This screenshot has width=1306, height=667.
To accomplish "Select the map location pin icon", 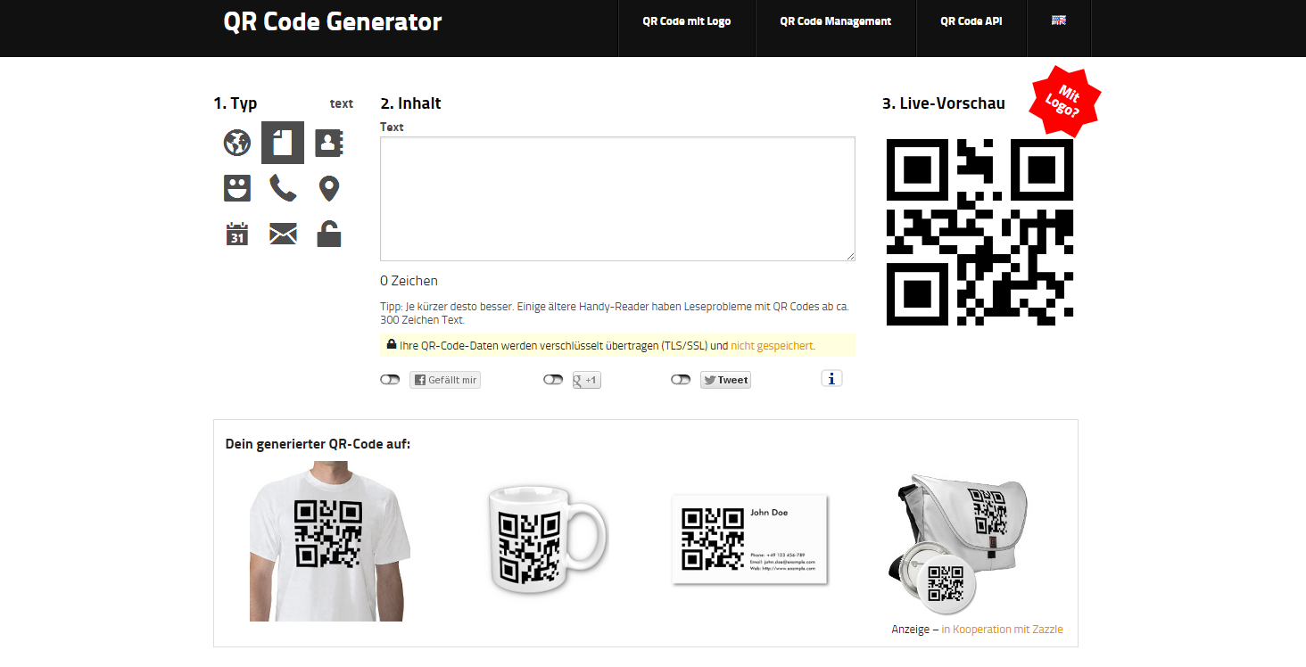I will pos(329,188).
